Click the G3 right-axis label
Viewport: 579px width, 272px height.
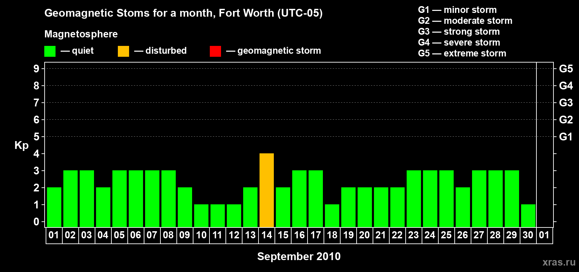click(x=566, y=103)
